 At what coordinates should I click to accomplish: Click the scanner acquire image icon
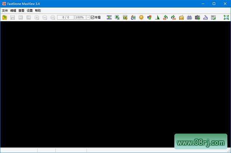pos(205,17)
